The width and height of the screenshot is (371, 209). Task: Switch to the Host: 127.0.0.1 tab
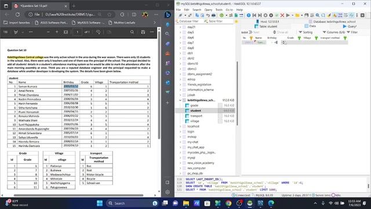point(268,21)
